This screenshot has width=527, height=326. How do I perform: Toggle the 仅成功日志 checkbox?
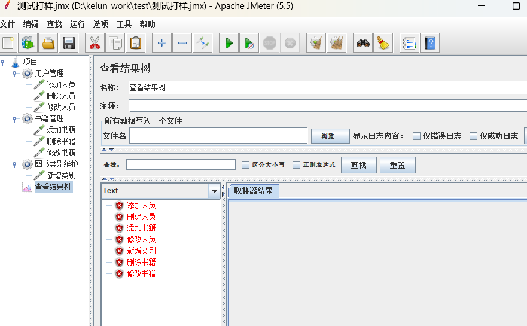tap(473, 136)
